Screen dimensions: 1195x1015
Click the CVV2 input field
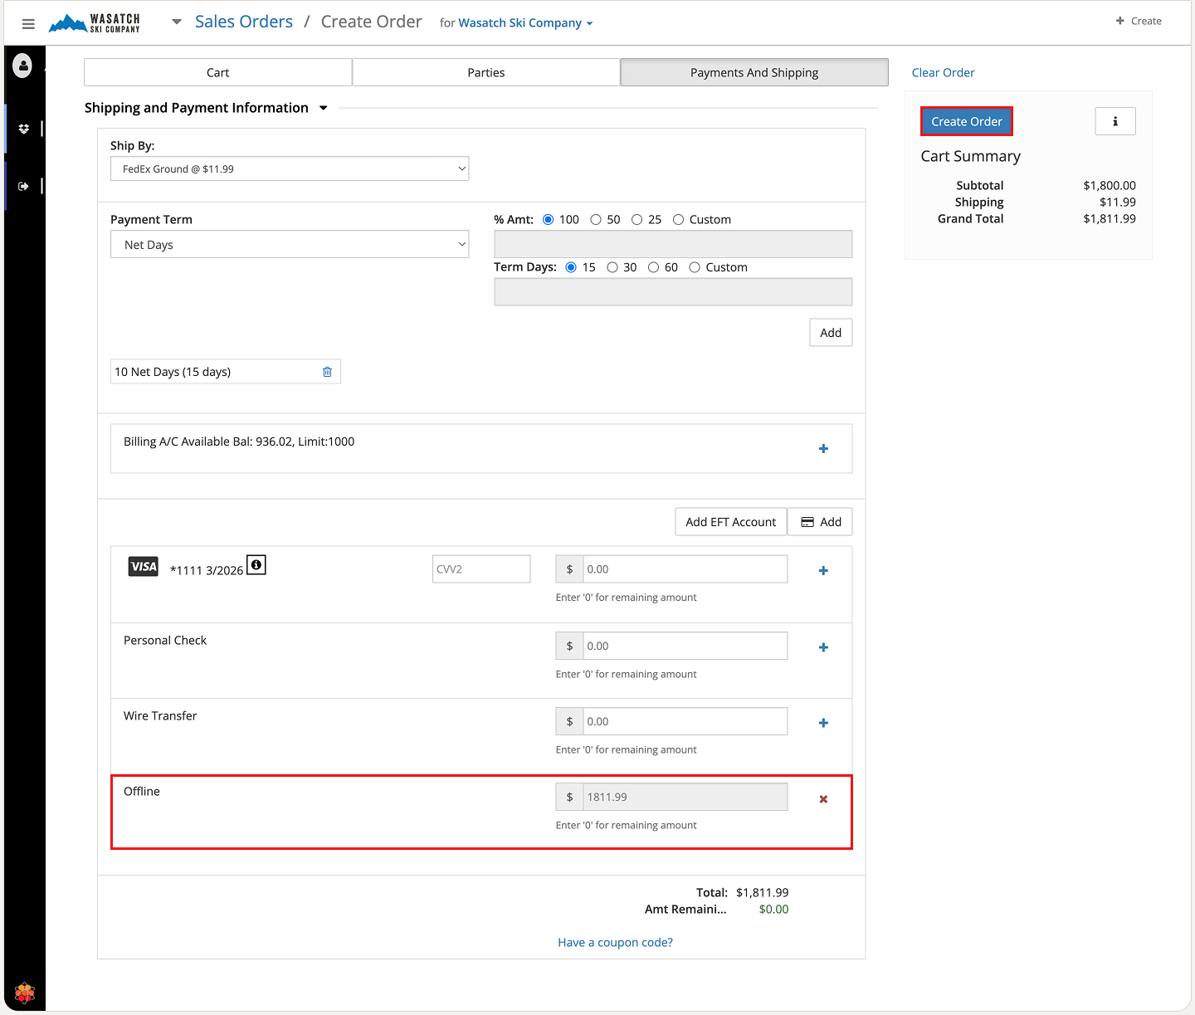[481, 569]
